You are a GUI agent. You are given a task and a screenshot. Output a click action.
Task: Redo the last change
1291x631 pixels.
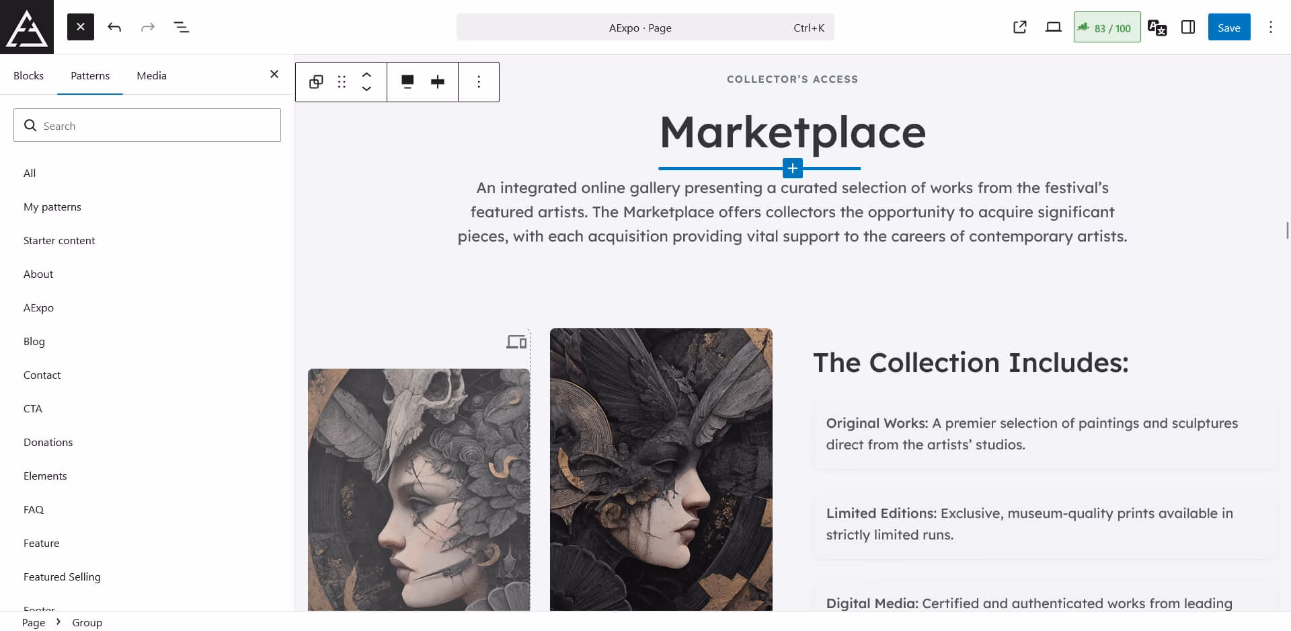click(x=147, y=27)
